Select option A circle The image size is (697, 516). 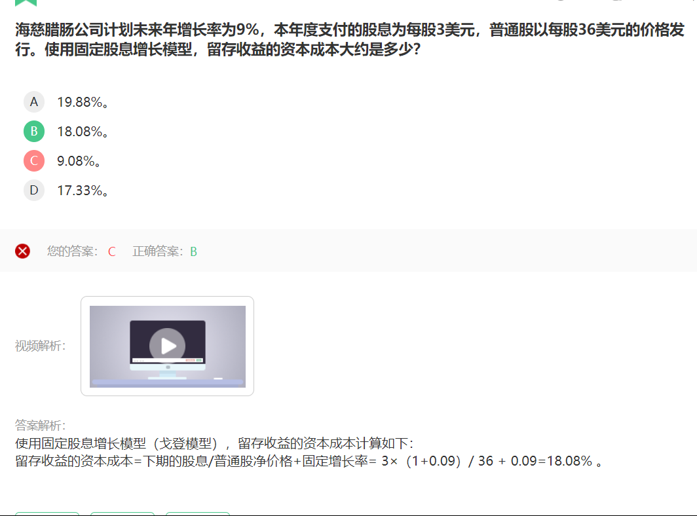tap(34, 102)
